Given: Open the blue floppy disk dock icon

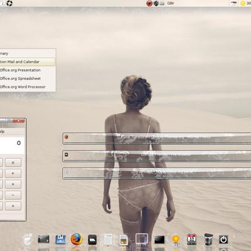Looking at the screenshot, I should click(x=61, y=240).
